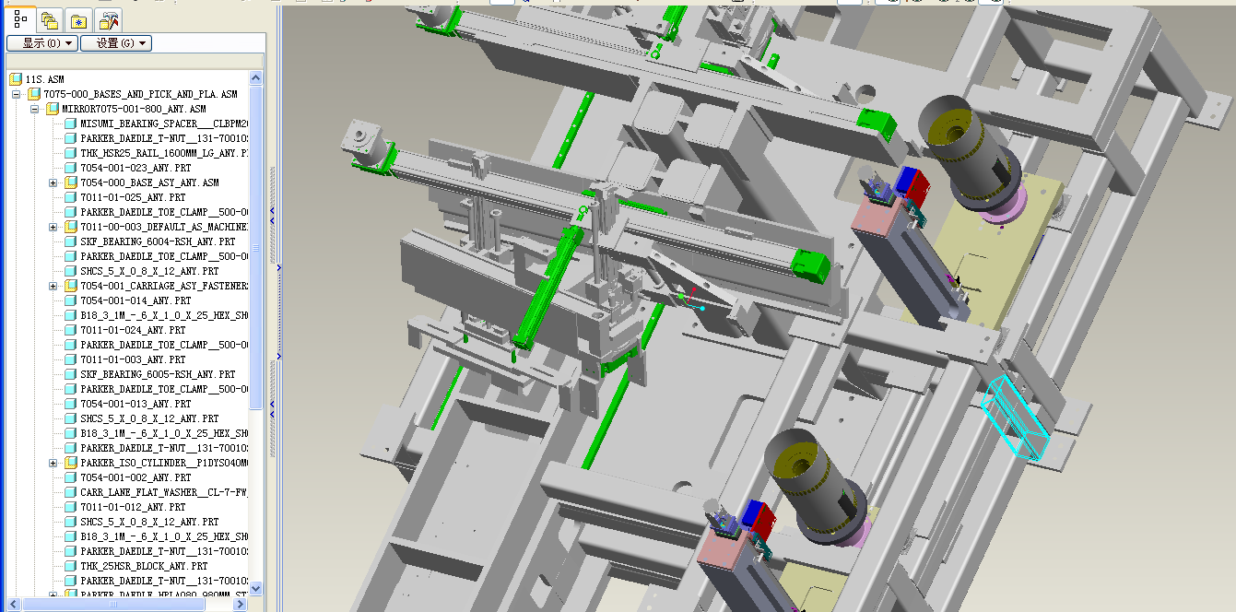The height and width of the screenshot is (612, 1236).
Task: Select 7011-01-003_ANY.PRT in the model tree
Action: pos(133,359)
